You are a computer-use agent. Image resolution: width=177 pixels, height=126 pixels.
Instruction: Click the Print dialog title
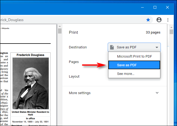73,32
